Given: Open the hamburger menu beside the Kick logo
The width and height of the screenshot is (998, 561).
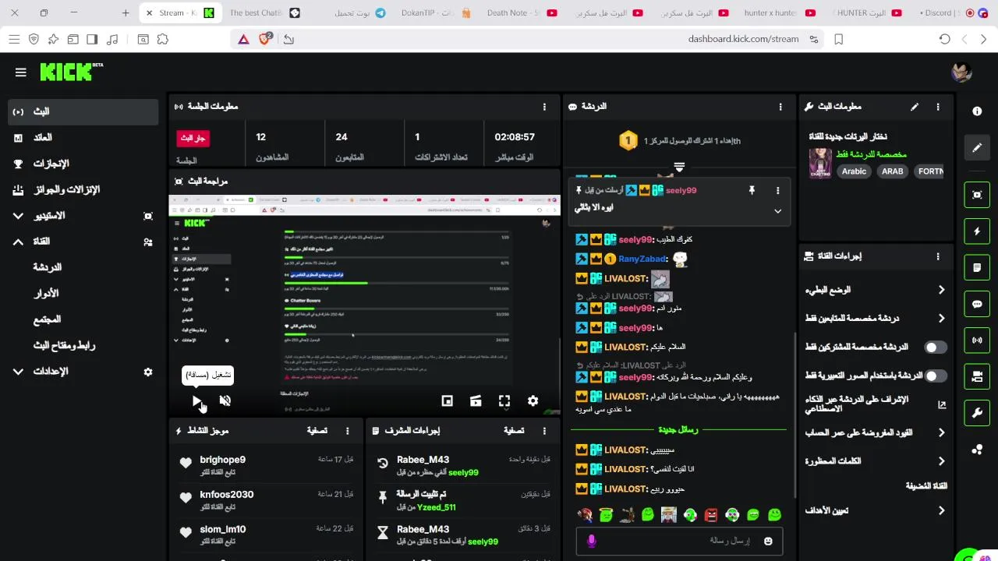Looking at the screenshot, I should coord(21,72).
